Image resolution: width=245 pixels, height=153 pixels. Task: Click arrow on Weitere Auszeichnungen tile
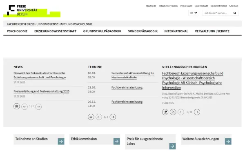coord(228,142)
